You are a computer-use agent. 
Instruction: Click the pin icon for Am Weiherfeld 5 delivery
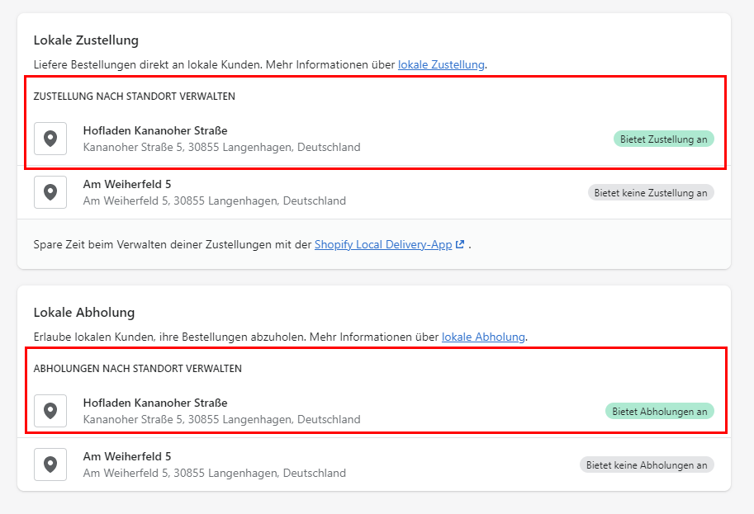point(50,192)
